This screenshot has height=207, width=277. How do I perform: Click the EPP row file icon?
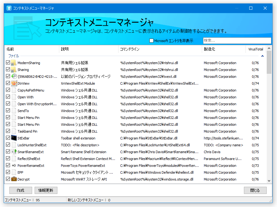click(14, 172)
